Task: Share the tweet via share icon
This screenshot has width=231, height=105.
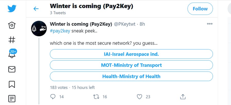Action: (183, 97)
